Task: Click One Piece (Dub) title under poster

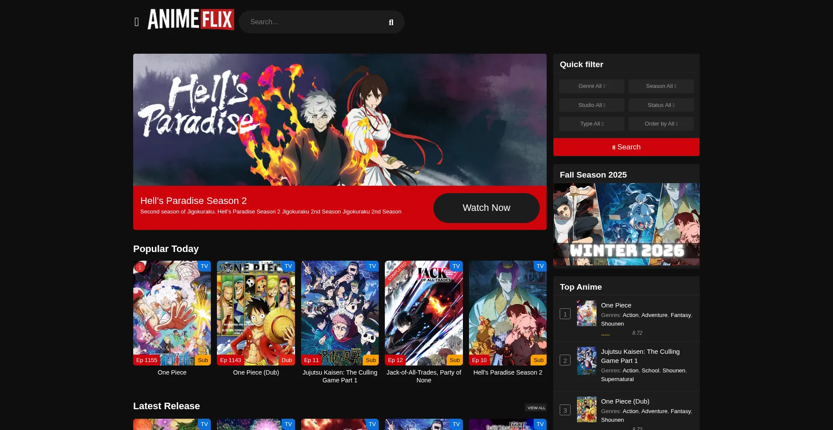Action: point(256,372)
